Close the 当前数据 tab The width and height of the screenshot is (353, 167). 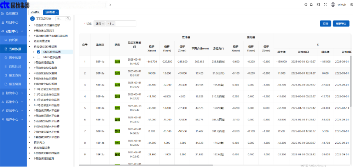coord(57,12)
